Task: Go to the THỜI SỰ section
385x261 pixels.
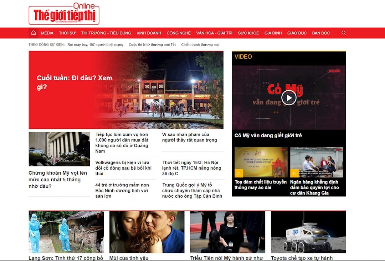Action: coord(67,33)
